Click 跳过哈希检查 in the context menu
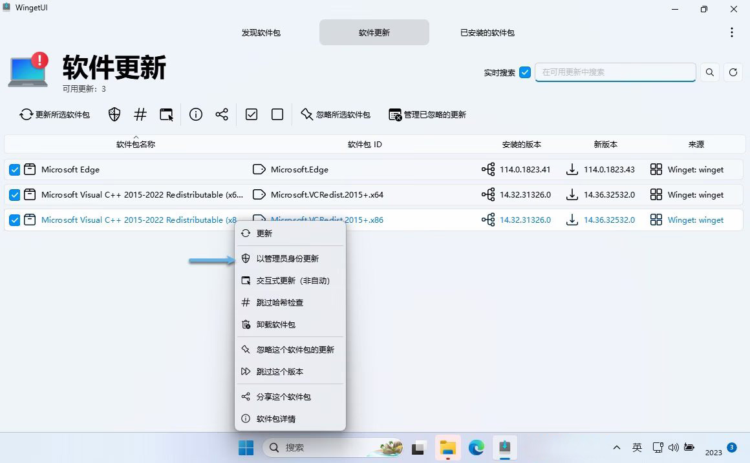 click(290, 302)
